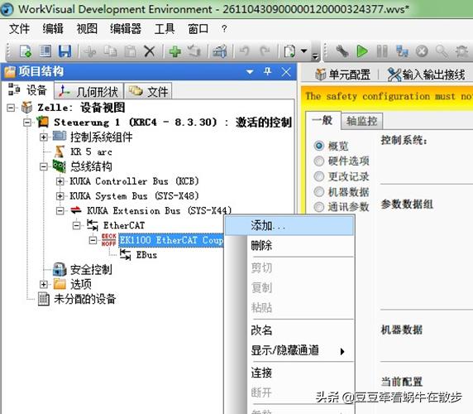Expand the 选项 folder node
Image resolution: width=473 pixels, height=414 pixels.
[x=44, y=284]
